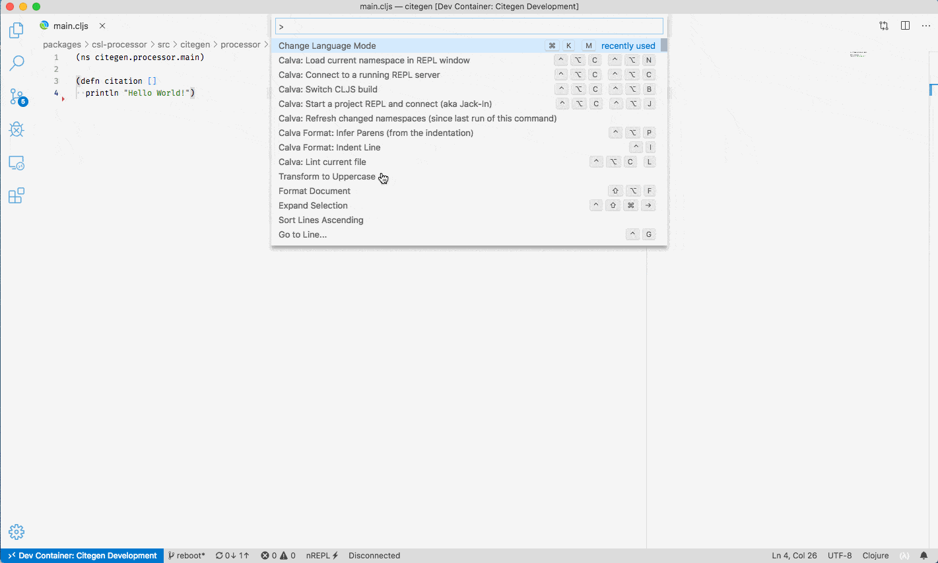Change the UTF-8 file encoding
The image size is (938, 563).
840,556
